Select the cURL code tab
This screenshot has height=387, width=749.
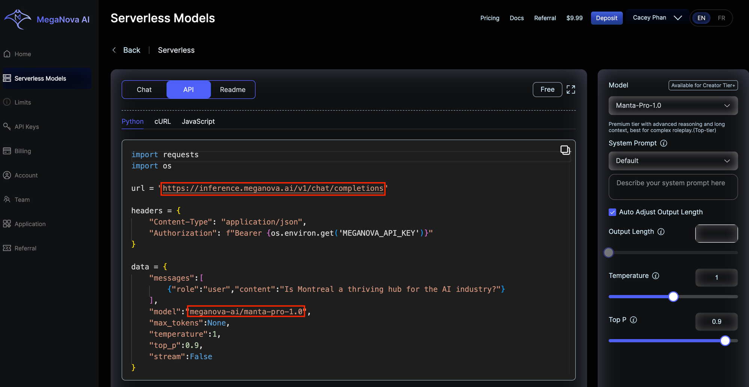(x=163, y=122)
